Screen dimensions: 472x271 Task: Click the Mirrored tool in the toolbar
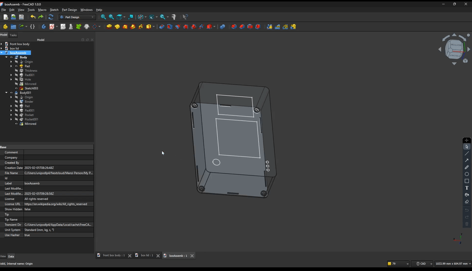(270, 27)
